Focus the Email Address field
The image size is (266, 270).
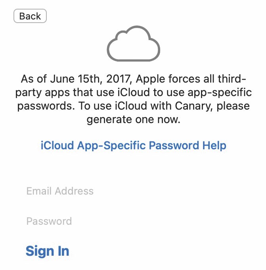coord(133,191)
